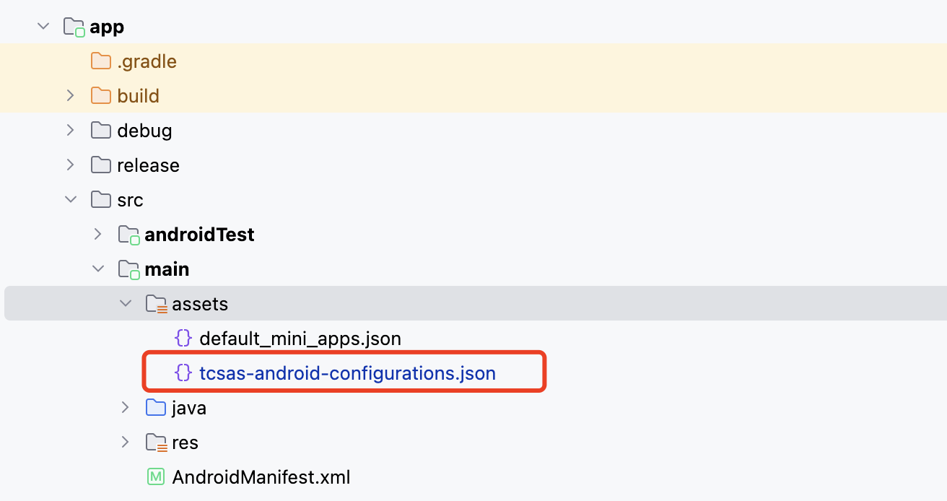947x501 pixels.
Task: Collapse the app node
Action: coord(43,26)
